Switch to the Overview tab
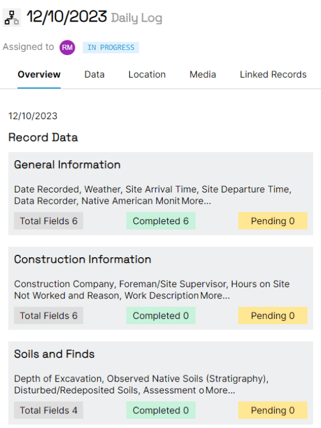Viewport: 321px width, 428px height. tap(39, 74)
